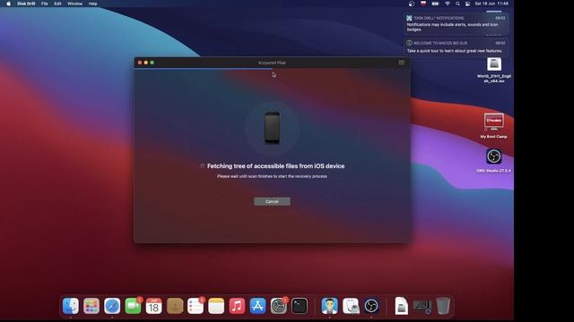Click the window title text
Screen dimensions: 574x322
click(x=272, y=63)
